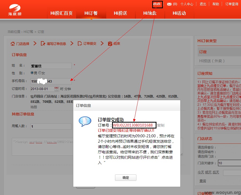Click 复制 to copy order number
Screen dimensions: 241x195
pyautogui.click(x=161, y=125)
